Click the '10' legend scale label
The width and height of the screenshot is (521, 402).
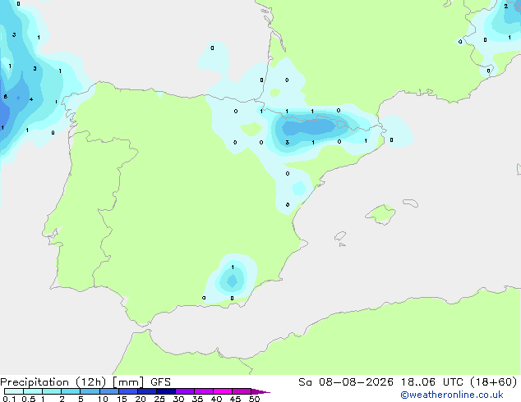pyautogui.click(x=103, y=399)
